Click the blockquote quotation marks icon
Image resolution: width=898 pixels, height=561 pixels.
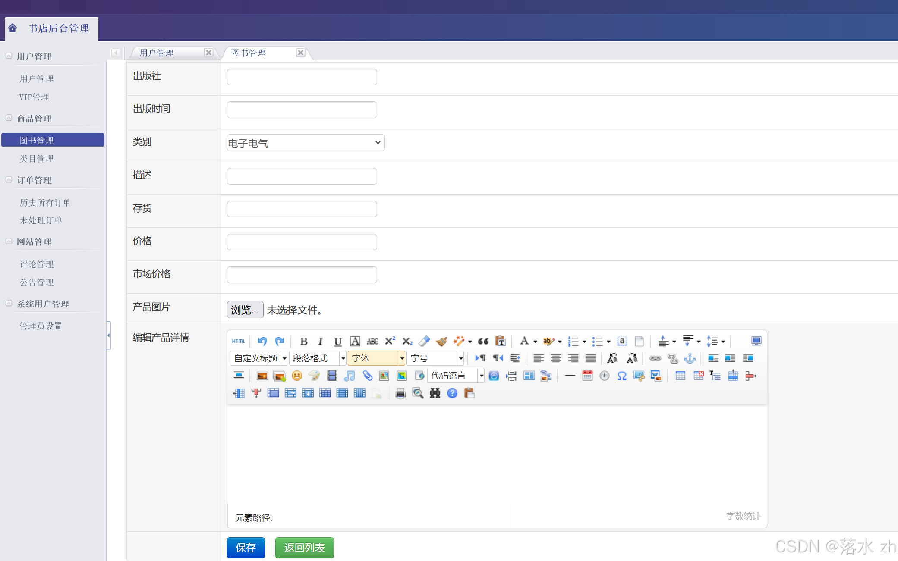point(483,341)
